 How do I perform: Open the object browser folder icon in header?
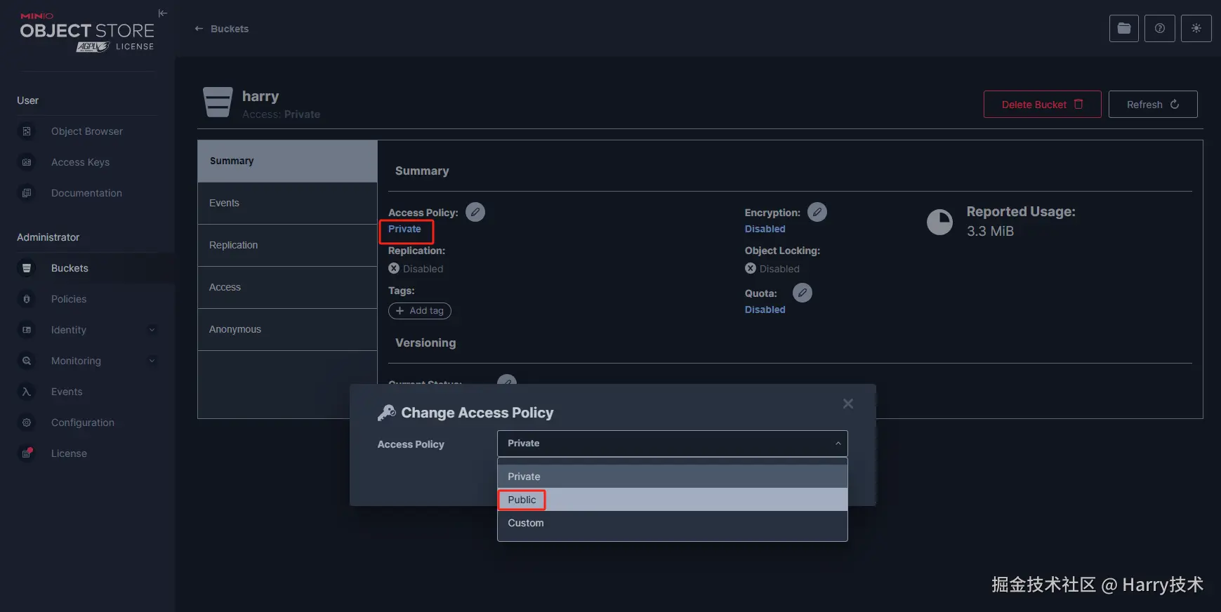1124,28
